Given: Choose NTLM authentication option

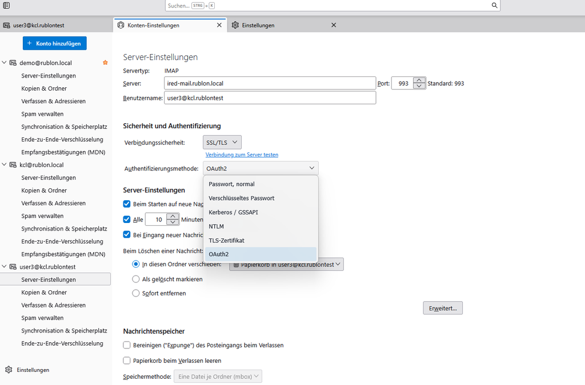Looking at the screenshot, I should 261,226.
